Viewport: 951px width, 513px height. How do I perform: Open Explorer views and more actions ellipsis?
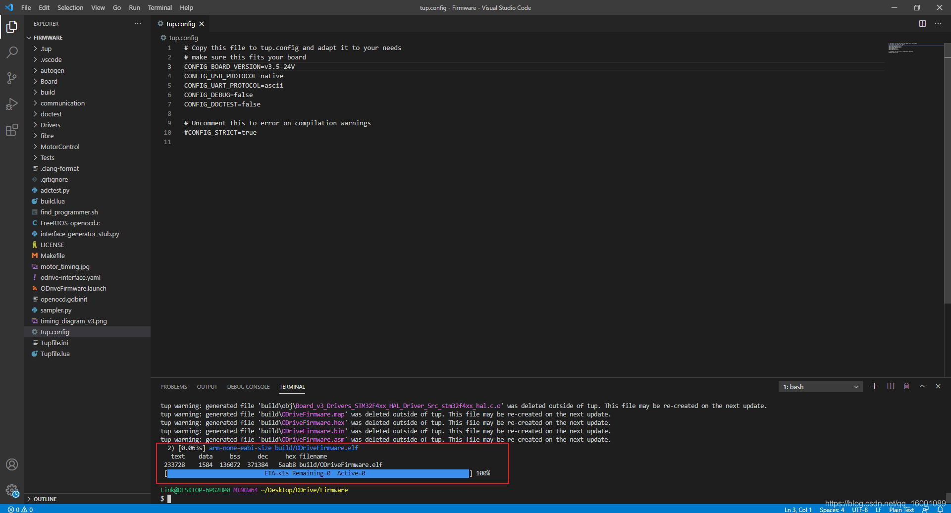[138, 24]
